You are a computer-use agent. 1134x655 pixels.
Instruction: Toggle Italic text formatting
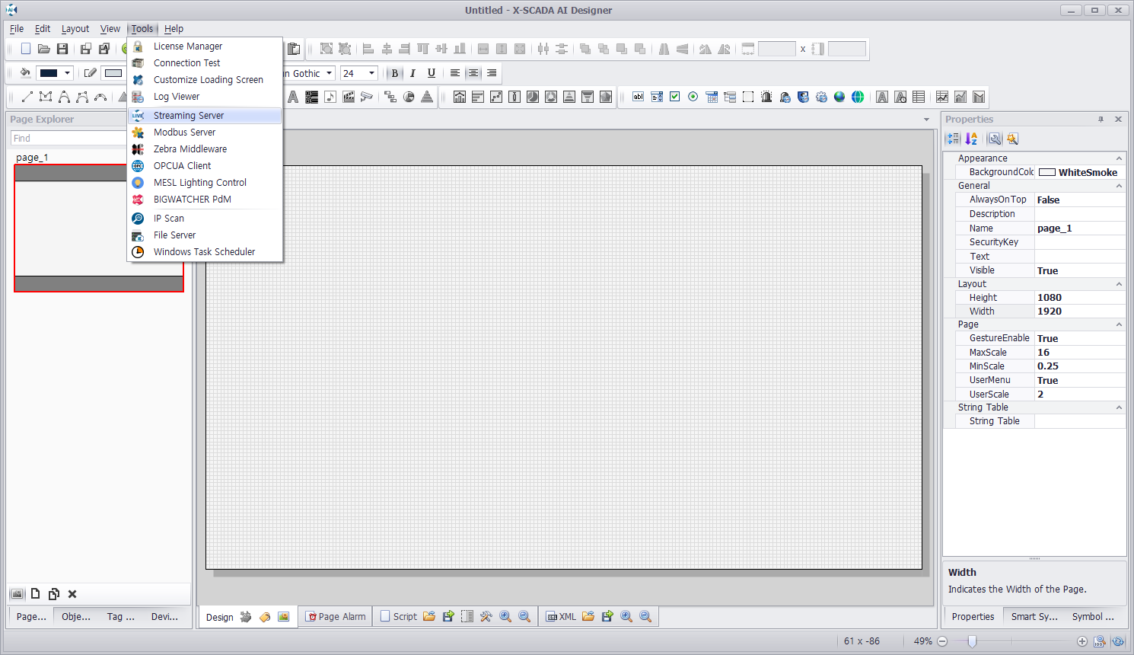[413, 73]
